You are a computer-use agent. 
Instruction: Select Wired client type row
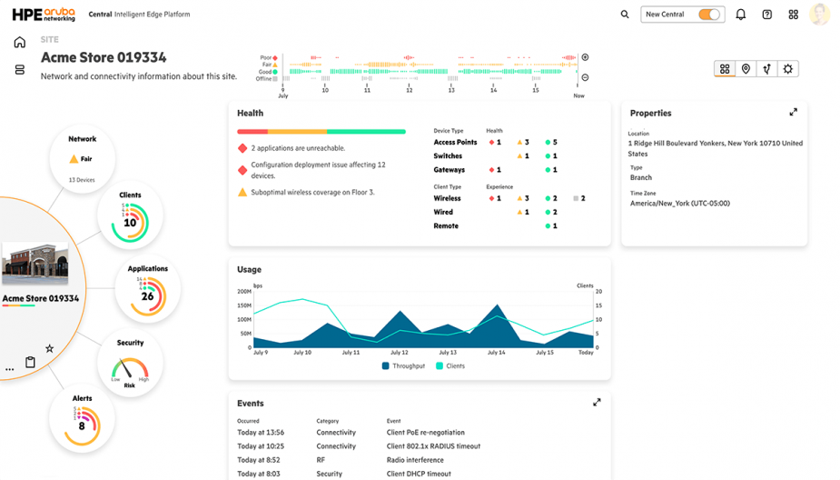pos(496,213)
